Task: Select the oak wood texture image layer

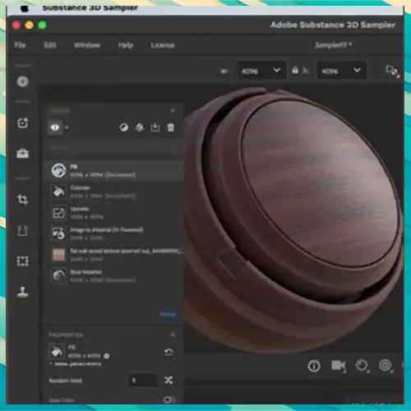Action: point(114,255)
